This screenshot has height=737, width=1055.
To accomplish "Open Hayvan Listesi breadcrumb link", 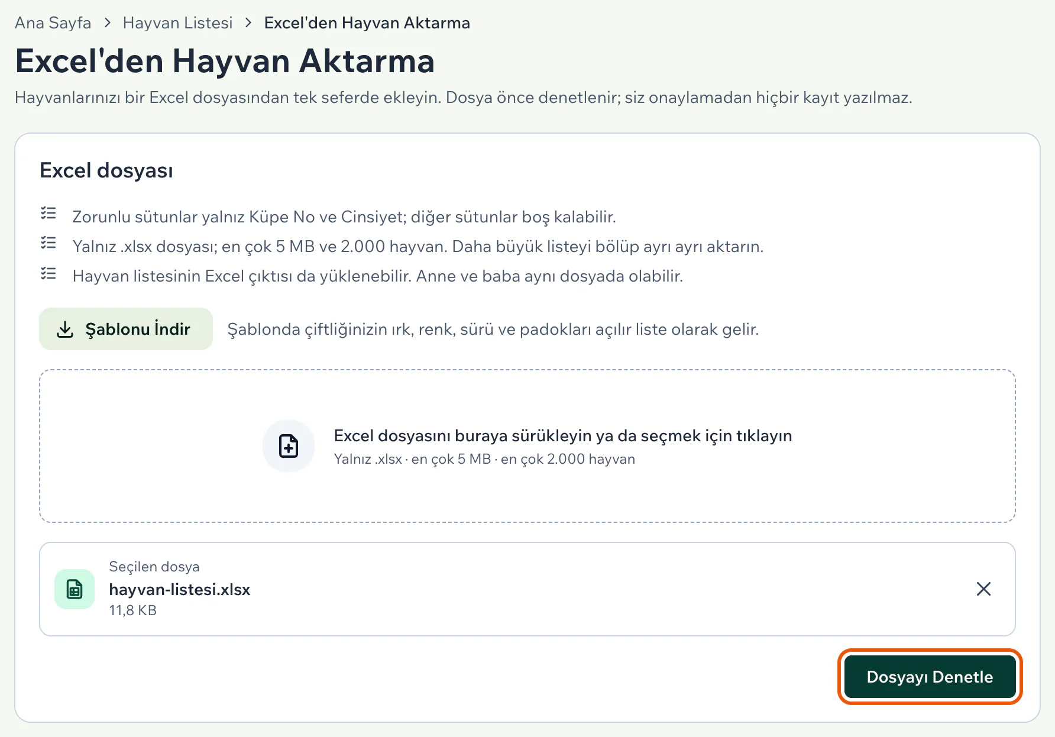I will point(177,23).
